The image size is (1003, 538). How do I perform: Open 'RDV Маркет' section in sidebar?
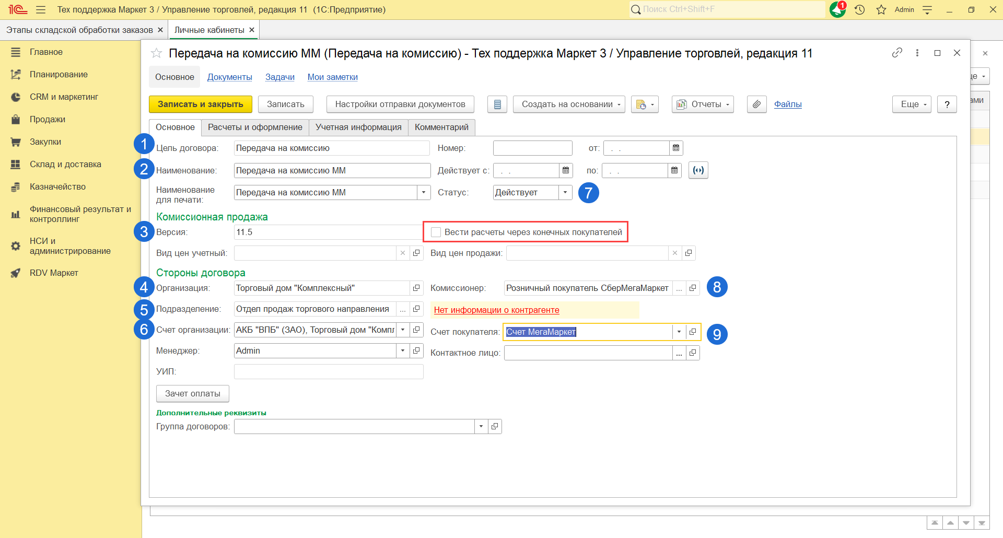(x=54, y=273)
